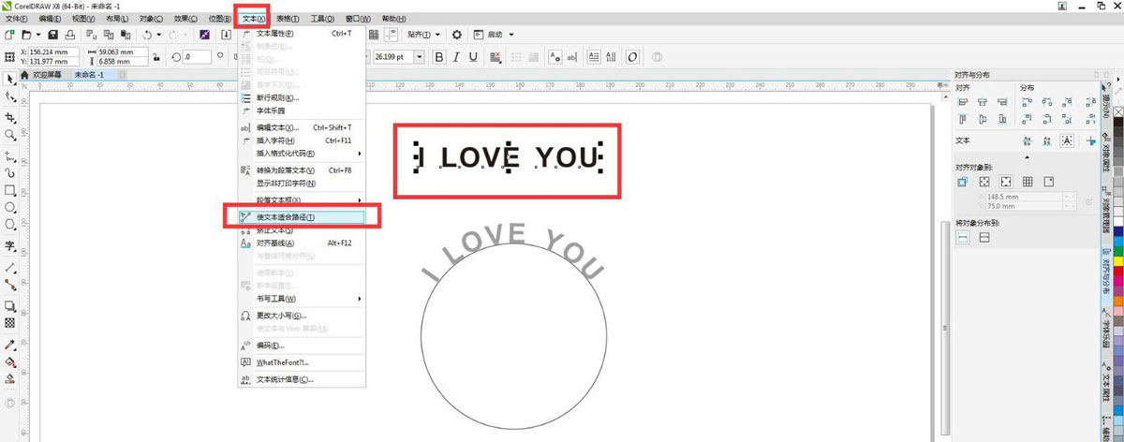Click the X position input field

pyautogui.click(x=54, y=52)
